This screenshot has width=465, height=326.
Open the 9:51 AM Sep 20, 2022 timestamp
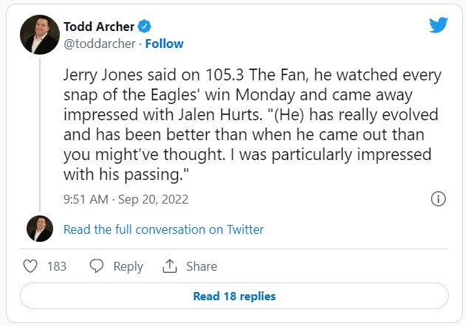pos(126,199)
